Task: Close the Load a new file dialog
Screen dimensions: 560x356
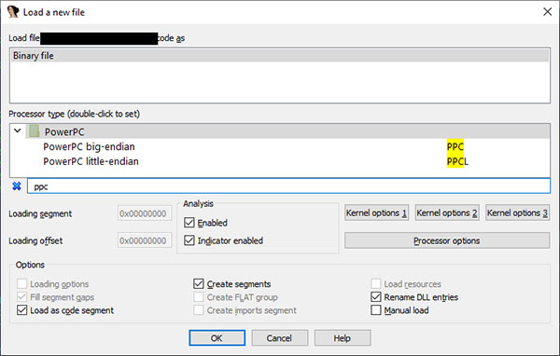Action: pyautogui.click(x=547, y=12)
